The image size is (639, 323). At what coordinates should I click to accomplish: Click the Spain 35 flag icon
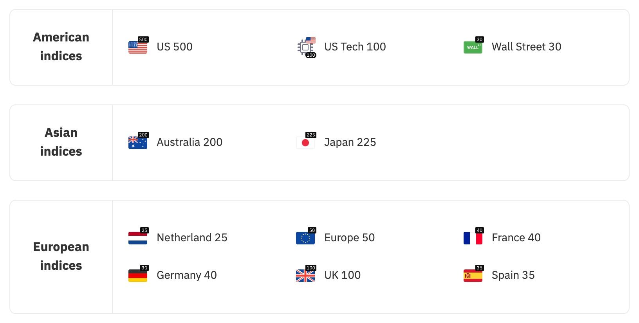pos(473,275)
